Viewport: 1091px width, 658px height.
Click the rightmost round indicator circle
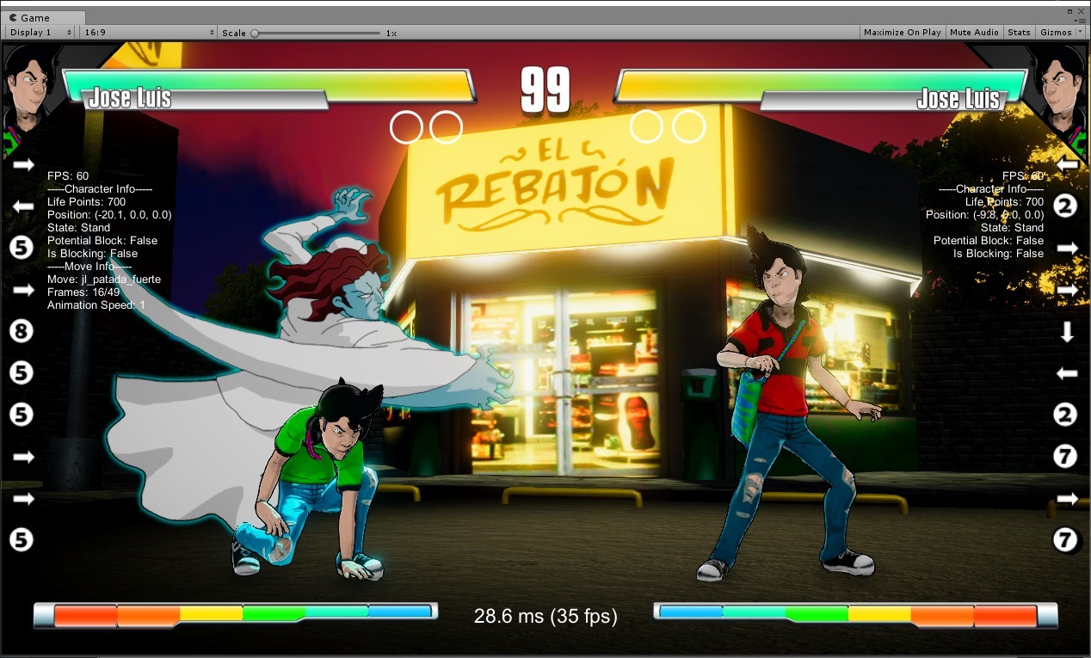pyautogui.click(x=688, y=126)
